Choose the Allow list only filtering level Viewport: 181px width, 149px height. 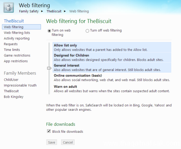pyautogui.click(x=112, y=47)
